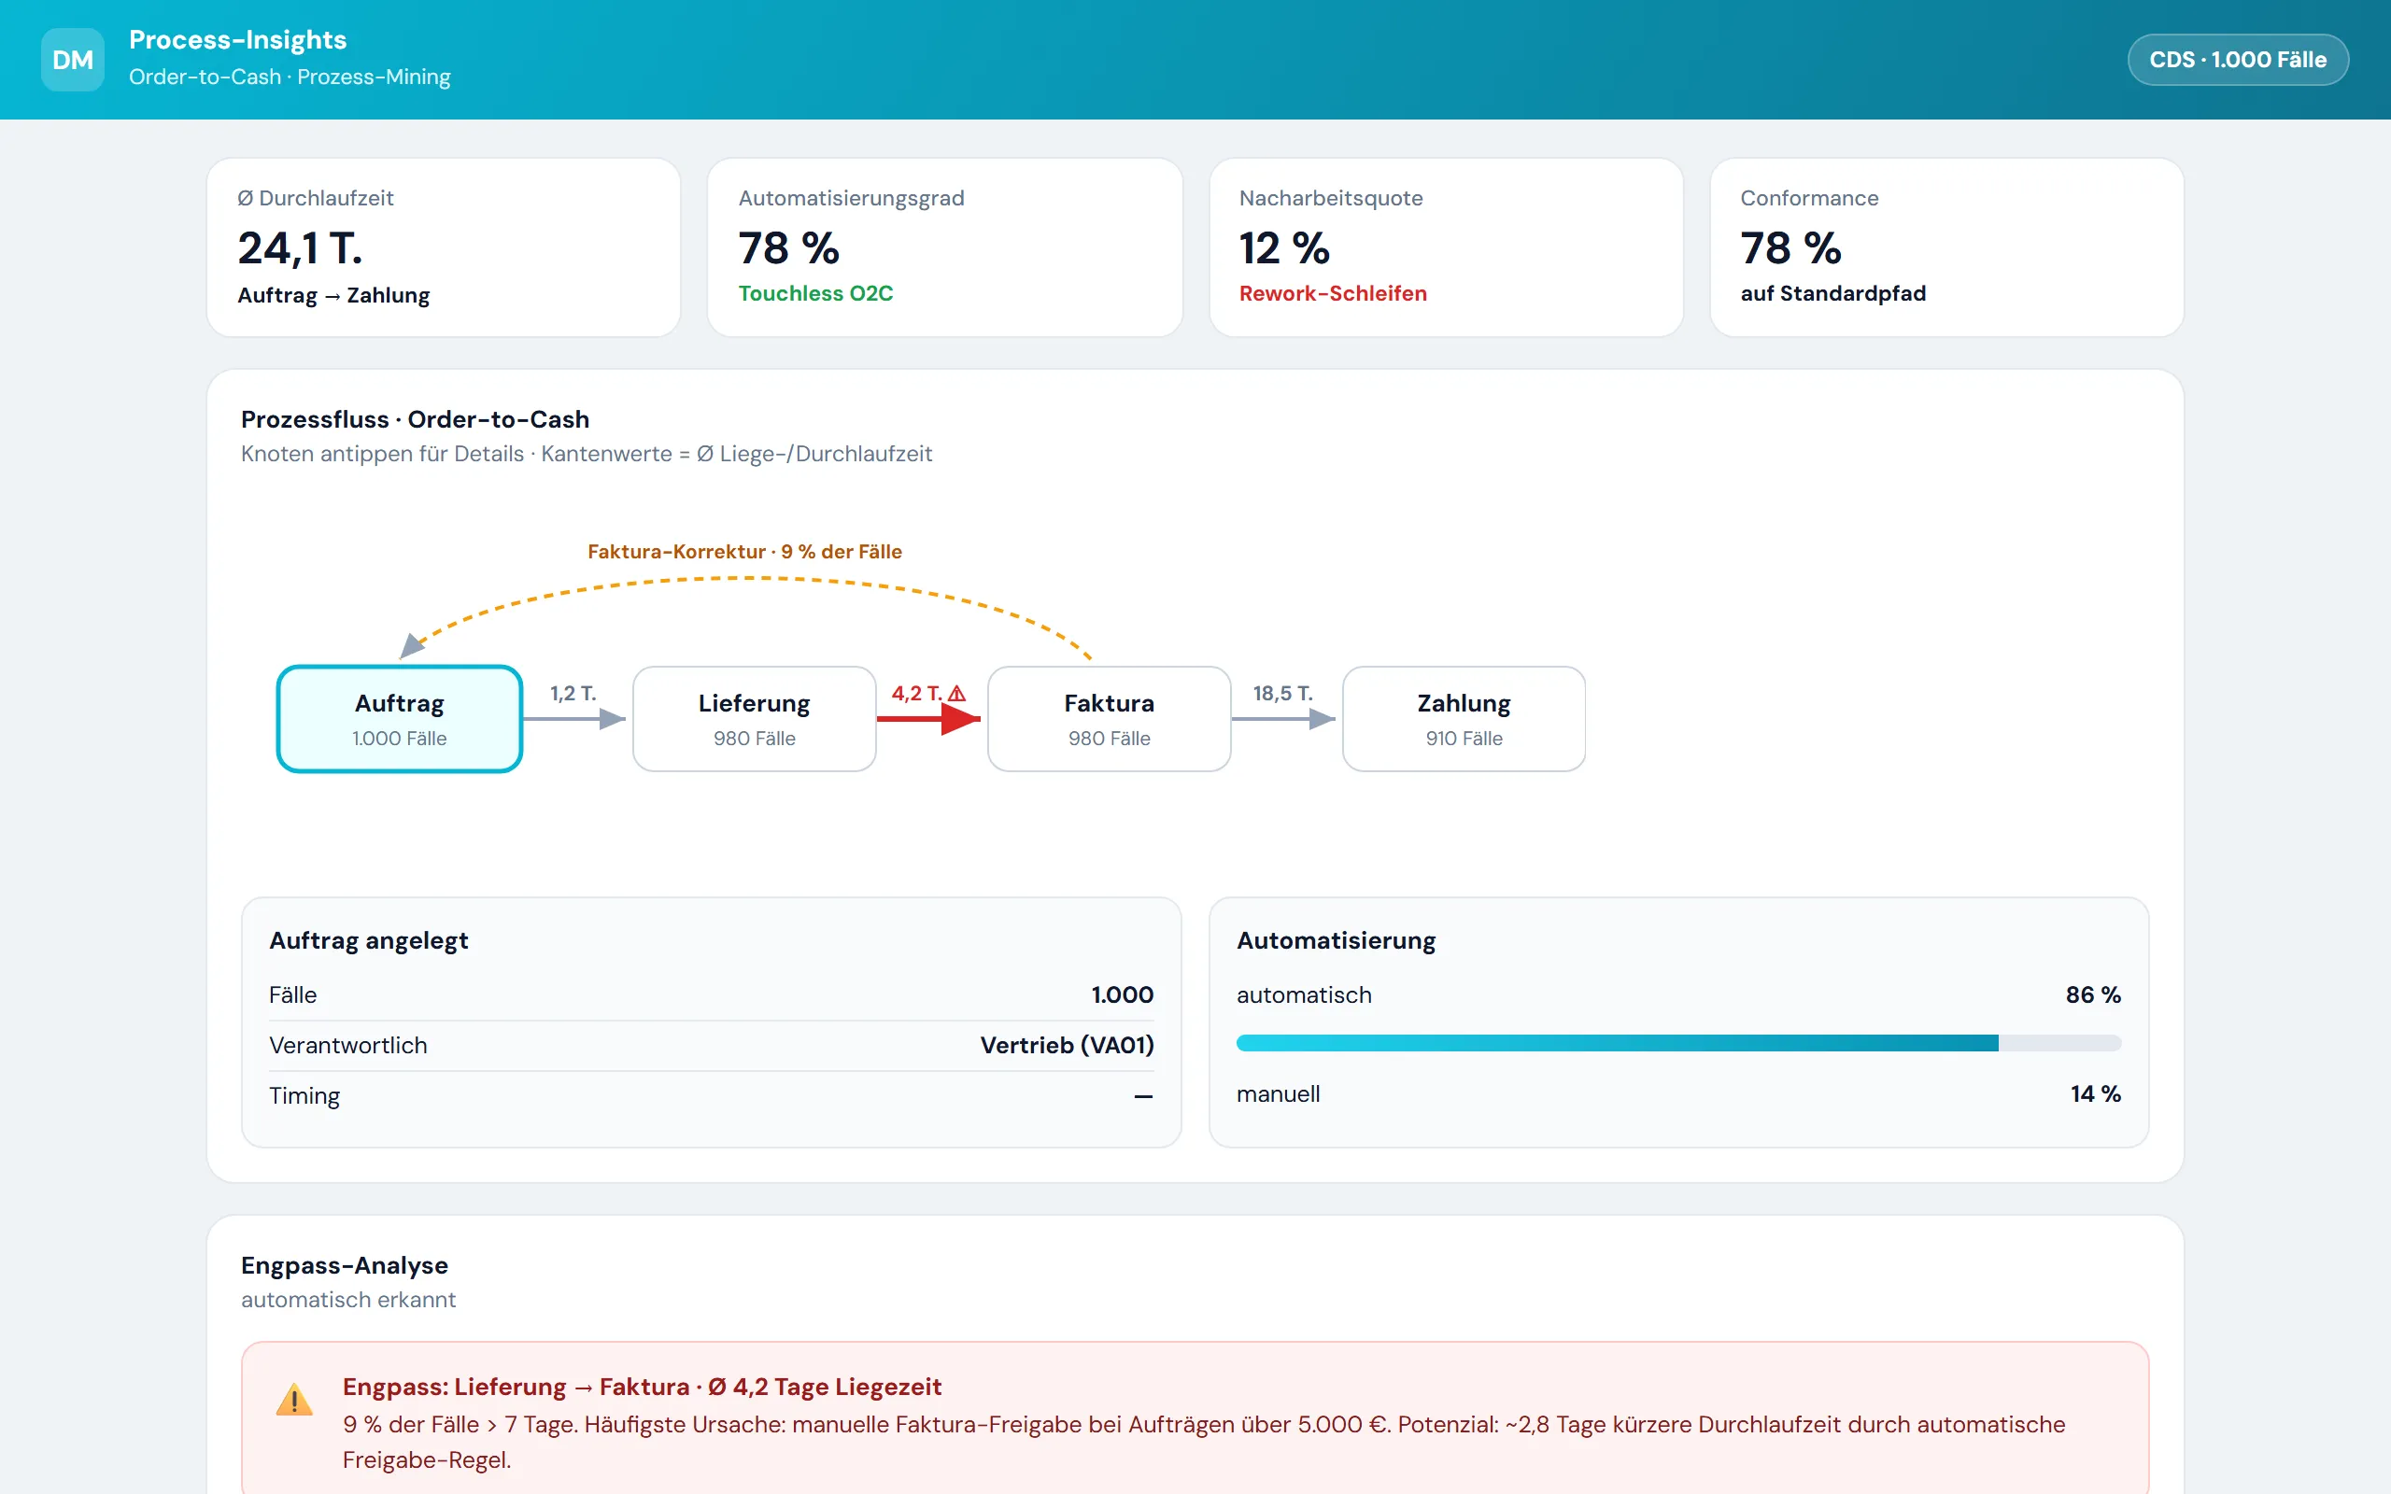The width and height of the screenshot is (2391, 1494).
Task: Click the CDS · 1.000 Fälle badge
Action: 2237,61
